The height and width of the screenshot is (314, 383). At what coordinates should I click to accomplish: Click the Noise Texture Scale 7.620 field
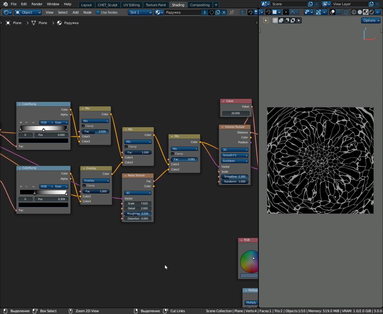[138, 203]
